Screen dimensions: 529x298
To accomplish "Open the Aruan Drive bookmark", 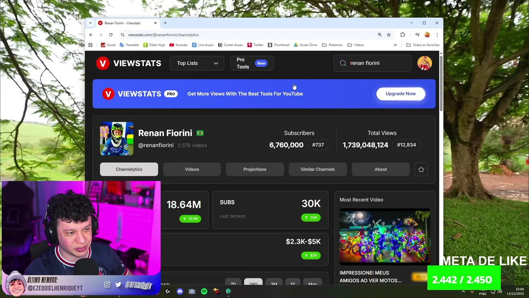I will click(x=305, y=45).
